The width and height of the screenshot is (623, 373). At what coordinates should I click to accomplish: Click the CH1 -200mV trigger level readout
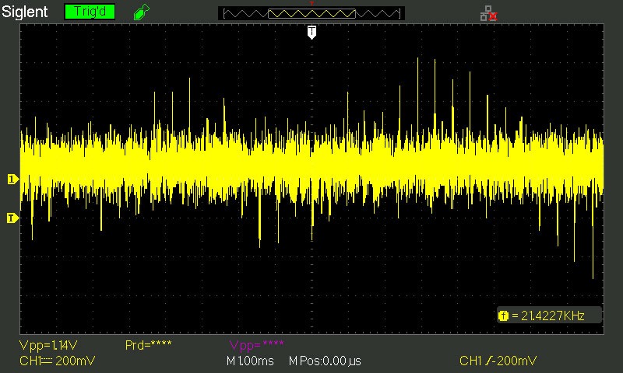498,361
